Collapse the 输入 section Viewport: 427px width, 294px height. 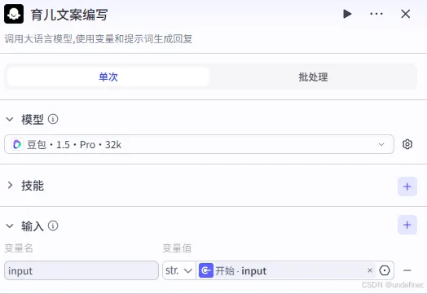tap(10, 226)
